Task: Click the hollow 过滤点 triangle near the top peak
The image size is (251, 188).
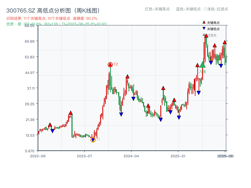Action: (x=204, y=35)
